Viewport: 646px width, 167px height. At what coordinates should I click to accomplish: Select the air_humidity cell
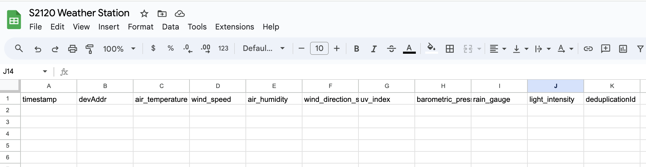274,99
